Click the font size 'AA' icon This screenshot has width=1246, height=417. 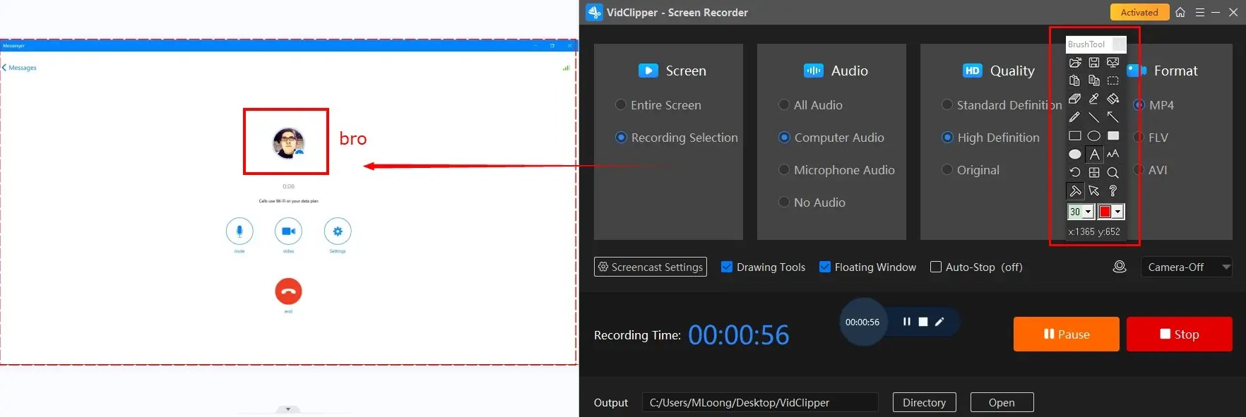[x=1113, y=154]
